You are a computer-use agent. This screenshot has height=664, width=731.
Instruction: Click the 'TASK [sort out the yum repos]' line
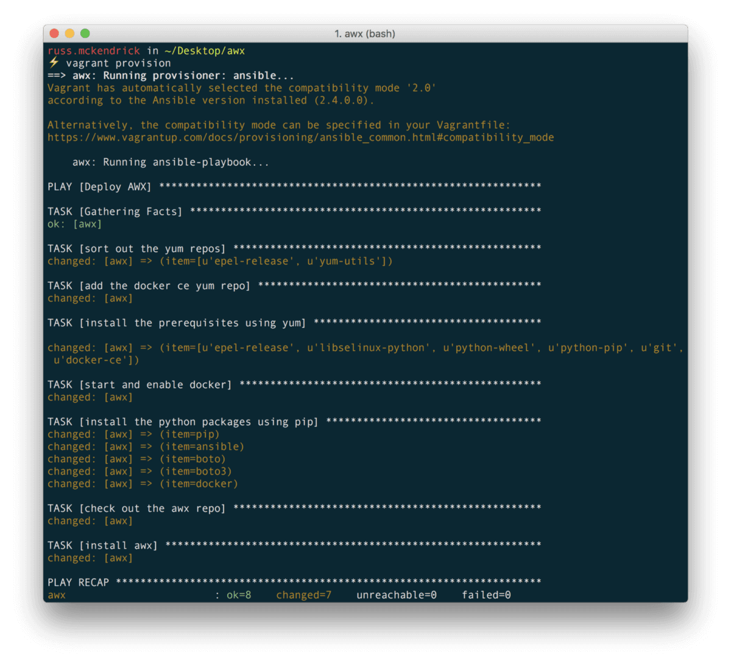click(136, 249)
